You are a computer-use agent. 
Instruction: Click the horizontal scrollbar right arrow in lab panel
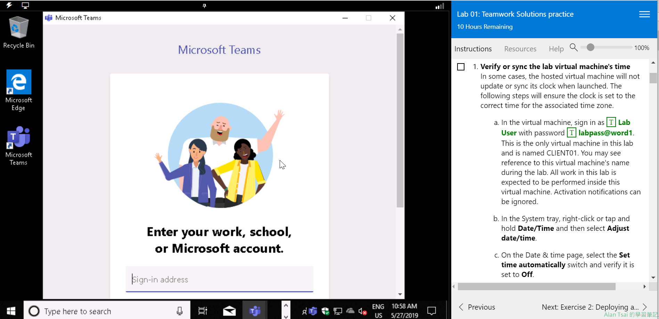click(x=645, y=286)
